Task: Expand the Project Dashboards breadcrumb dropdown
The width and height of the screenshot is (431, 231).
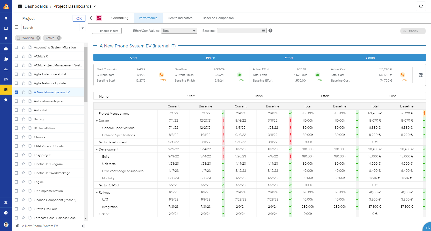Action: point(95,6)
